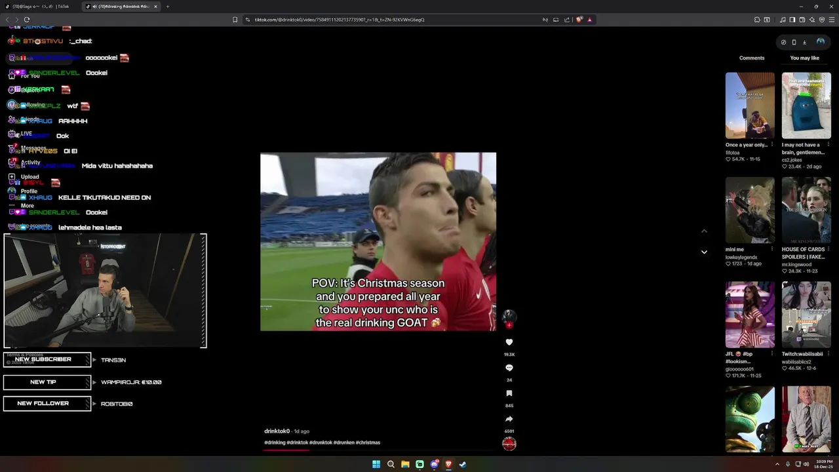Go back using browser back arrow
The height and width of the screenshot is (472, 839).
coord(8,20)
